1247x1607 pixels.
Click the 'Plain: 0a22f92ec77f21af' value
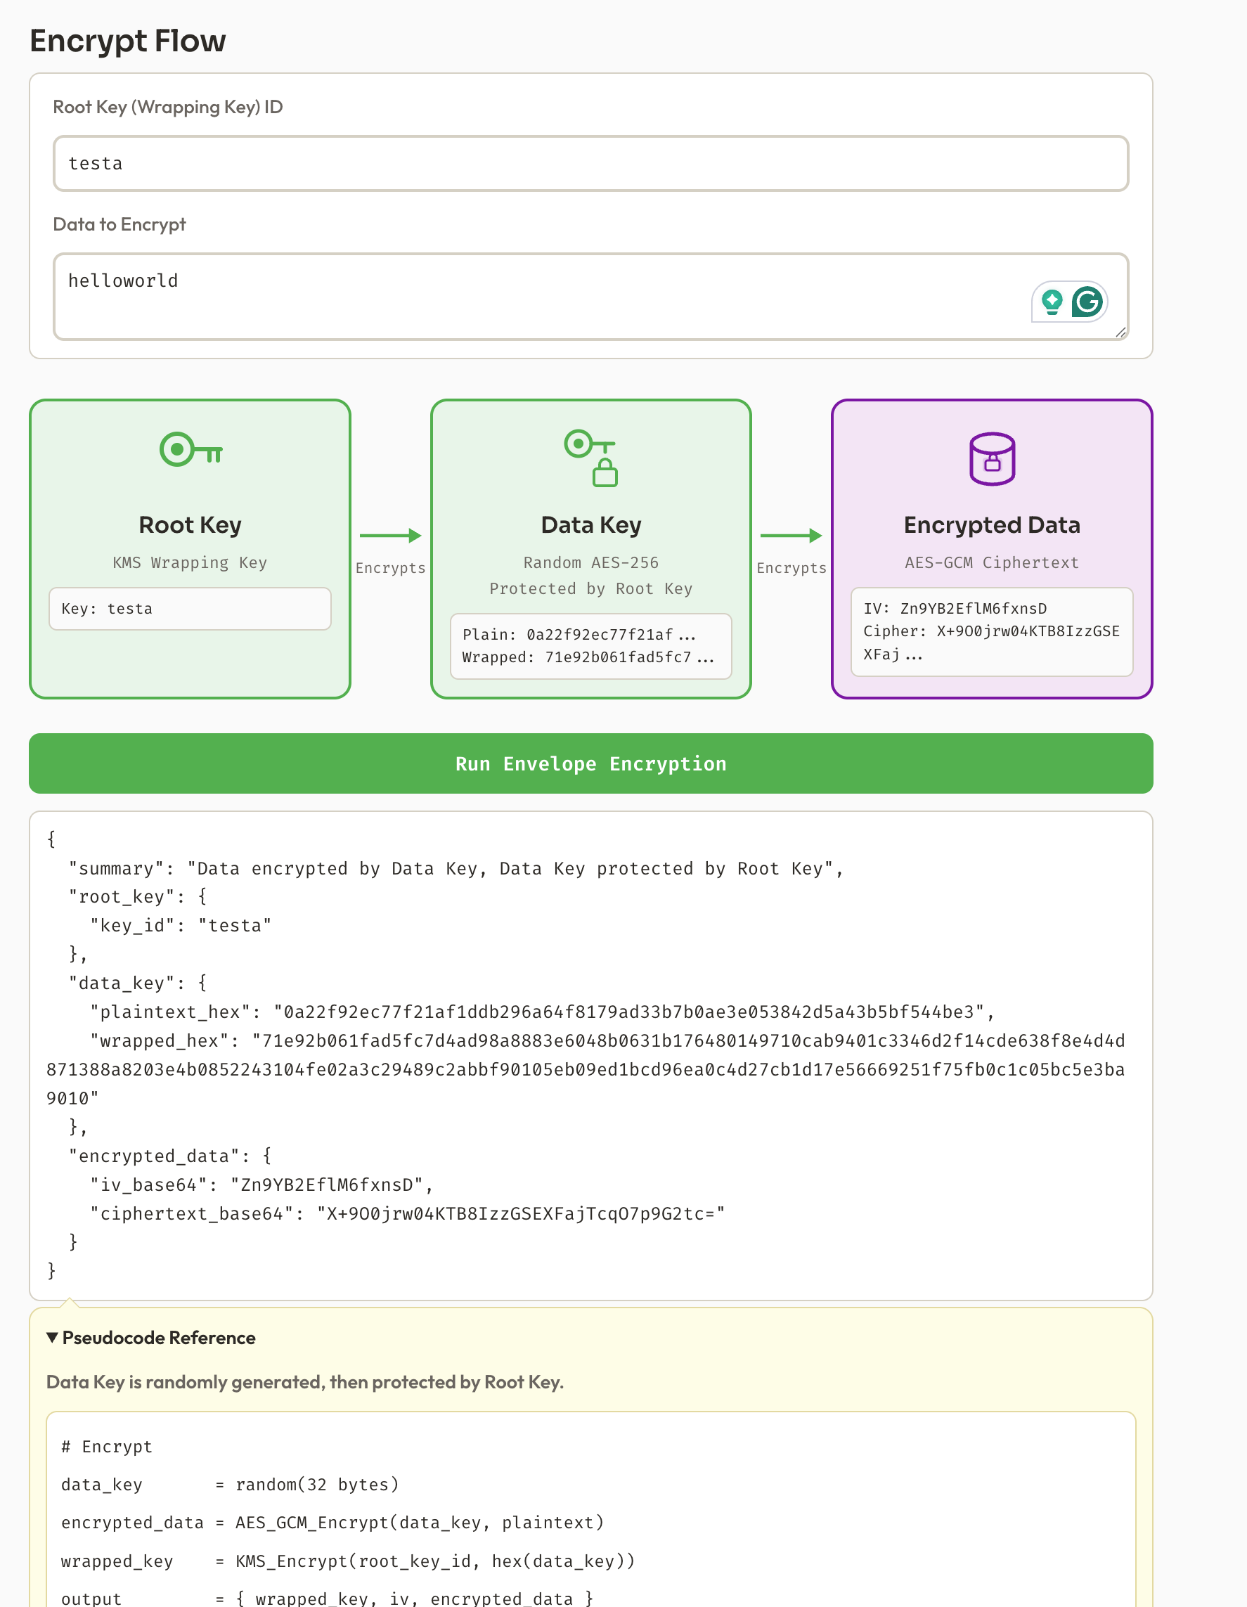coord(579,634)
